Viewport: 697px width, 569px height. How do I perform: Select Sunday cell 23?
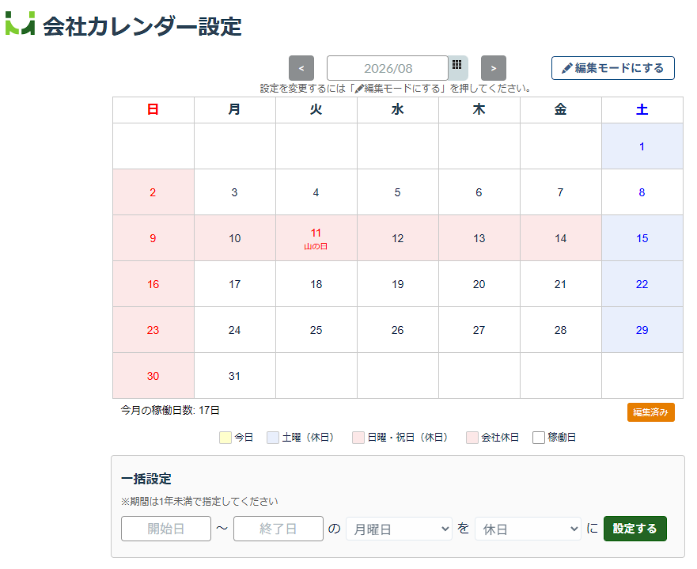pyautogui.click(x=153, y=330)
